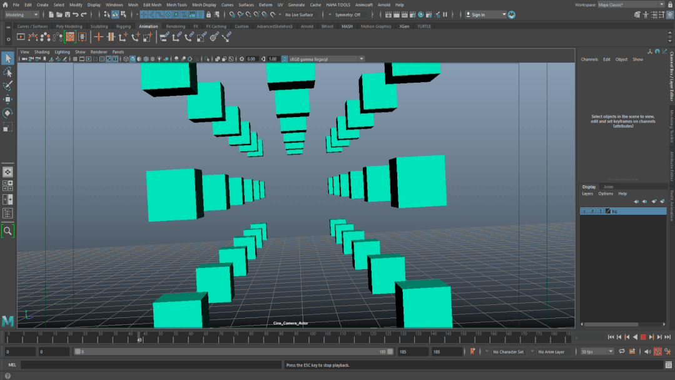Viewport: 675px width, 380px height.
Task: Stop playback with the red stop button
Action: click(x=642, y=337)
